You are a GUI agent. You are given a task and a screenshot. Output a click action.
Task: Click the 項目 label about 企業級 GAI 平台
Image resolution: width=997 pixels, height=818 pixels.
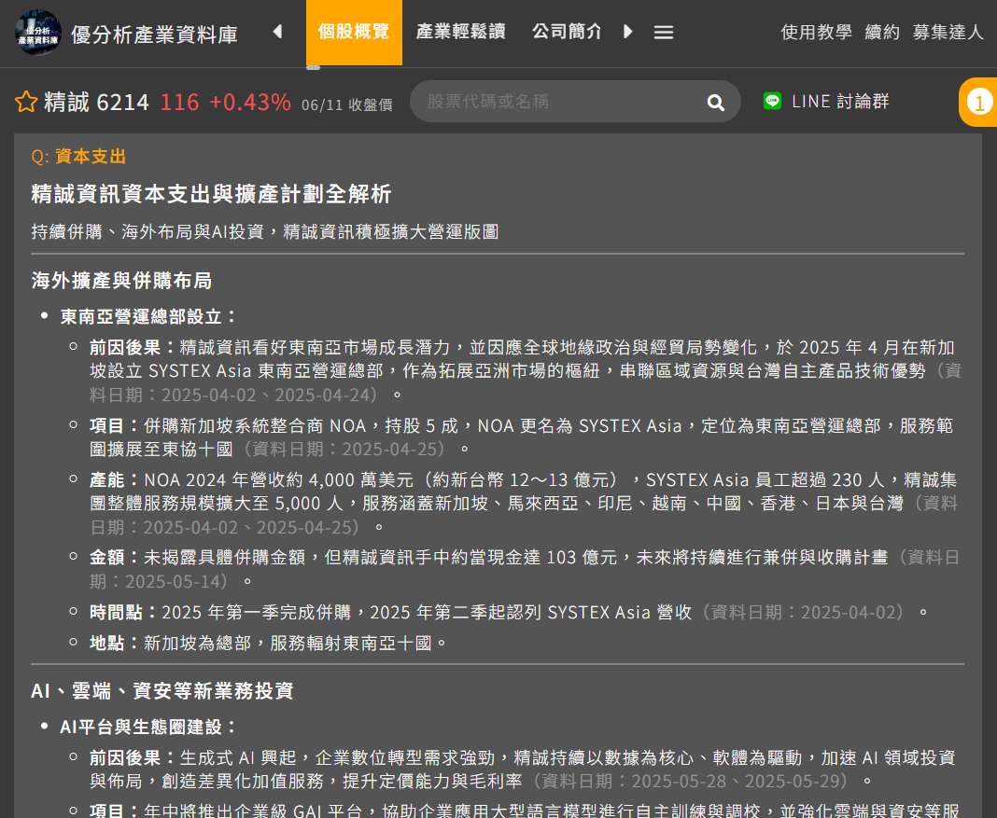[117, 811]
